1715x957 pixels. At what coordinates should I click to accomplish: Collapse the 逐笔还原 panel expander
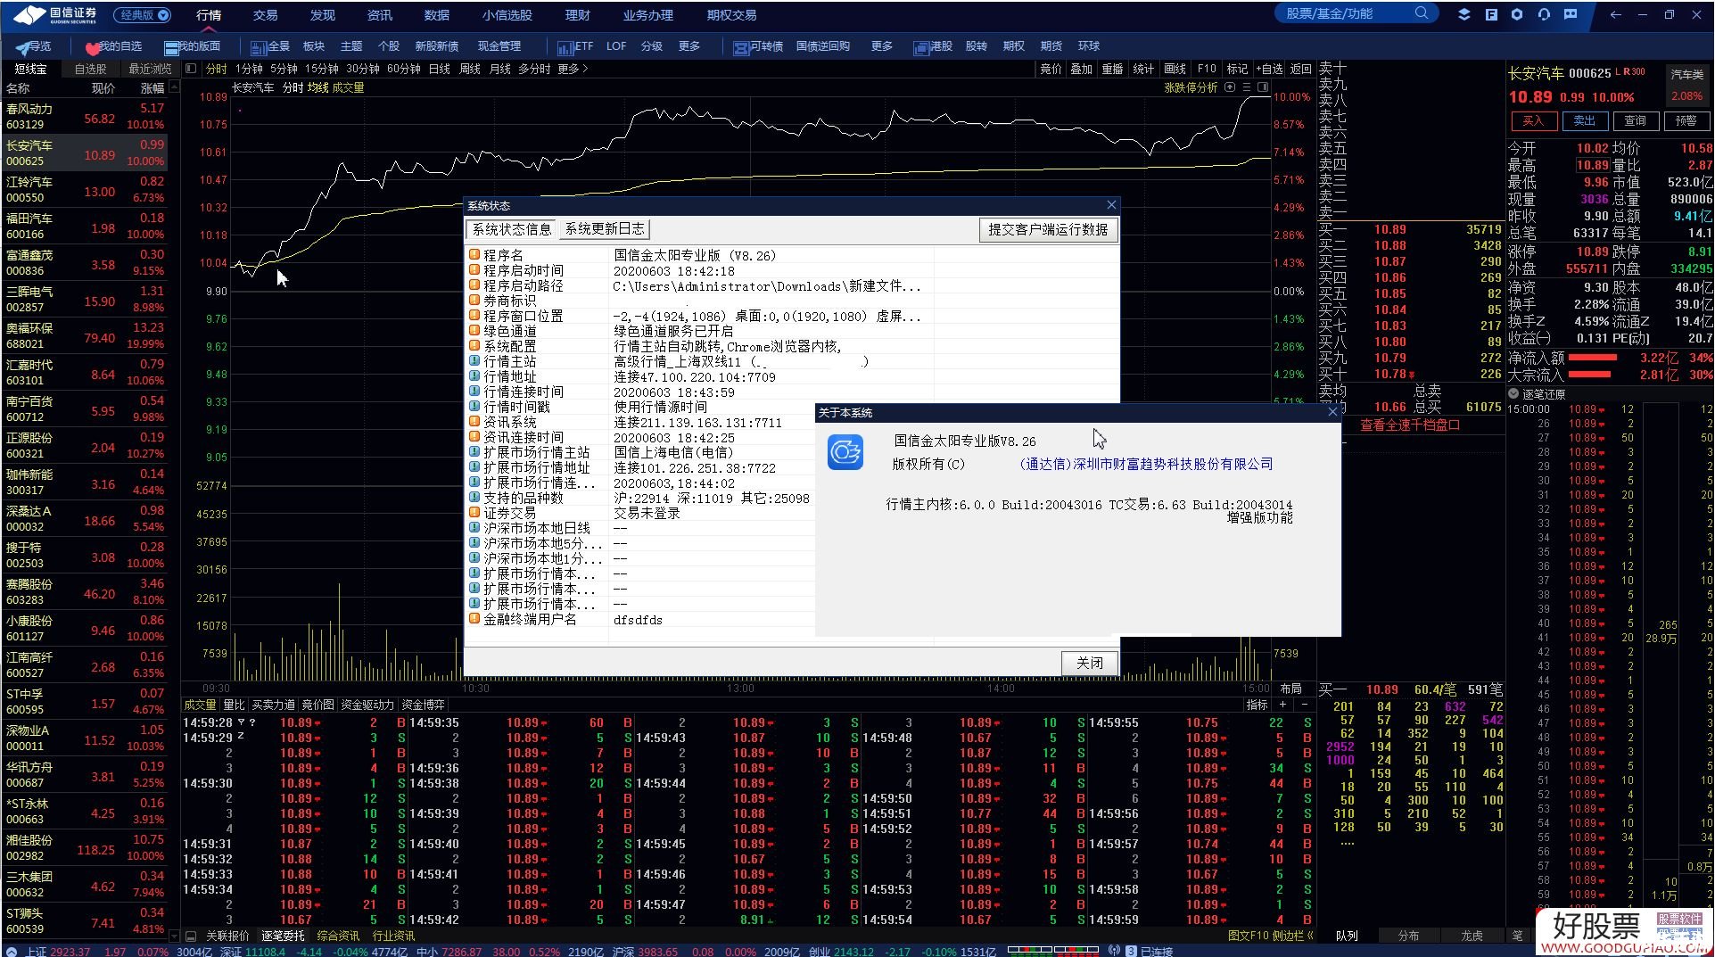[x=1513, y=393]
